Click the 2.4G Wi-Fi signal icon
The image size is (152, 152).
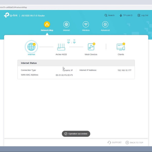click(x=69, y=43)
